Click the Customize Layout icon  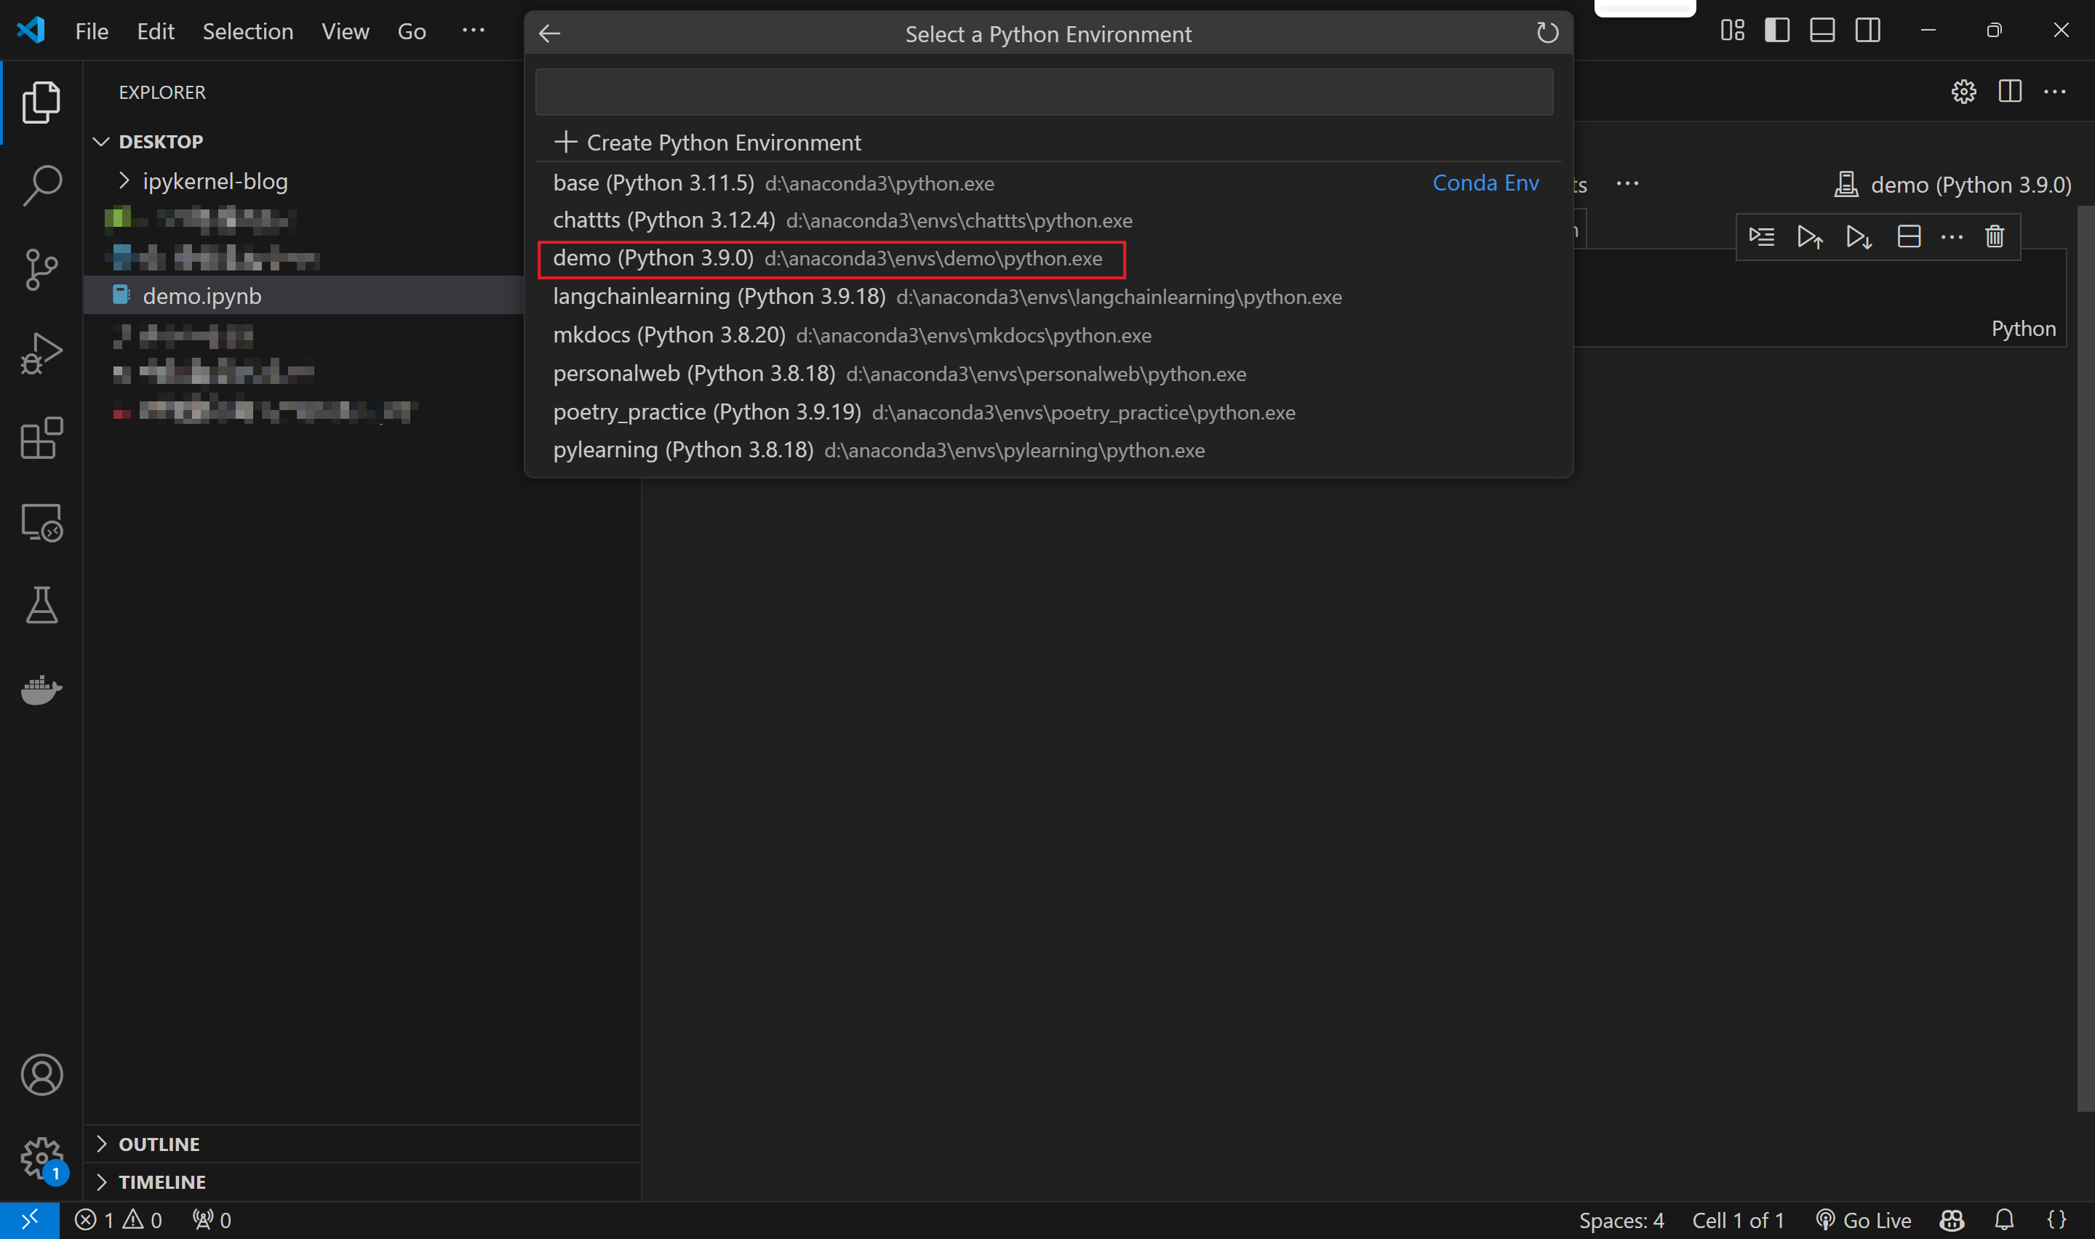tap(1733, 31)
